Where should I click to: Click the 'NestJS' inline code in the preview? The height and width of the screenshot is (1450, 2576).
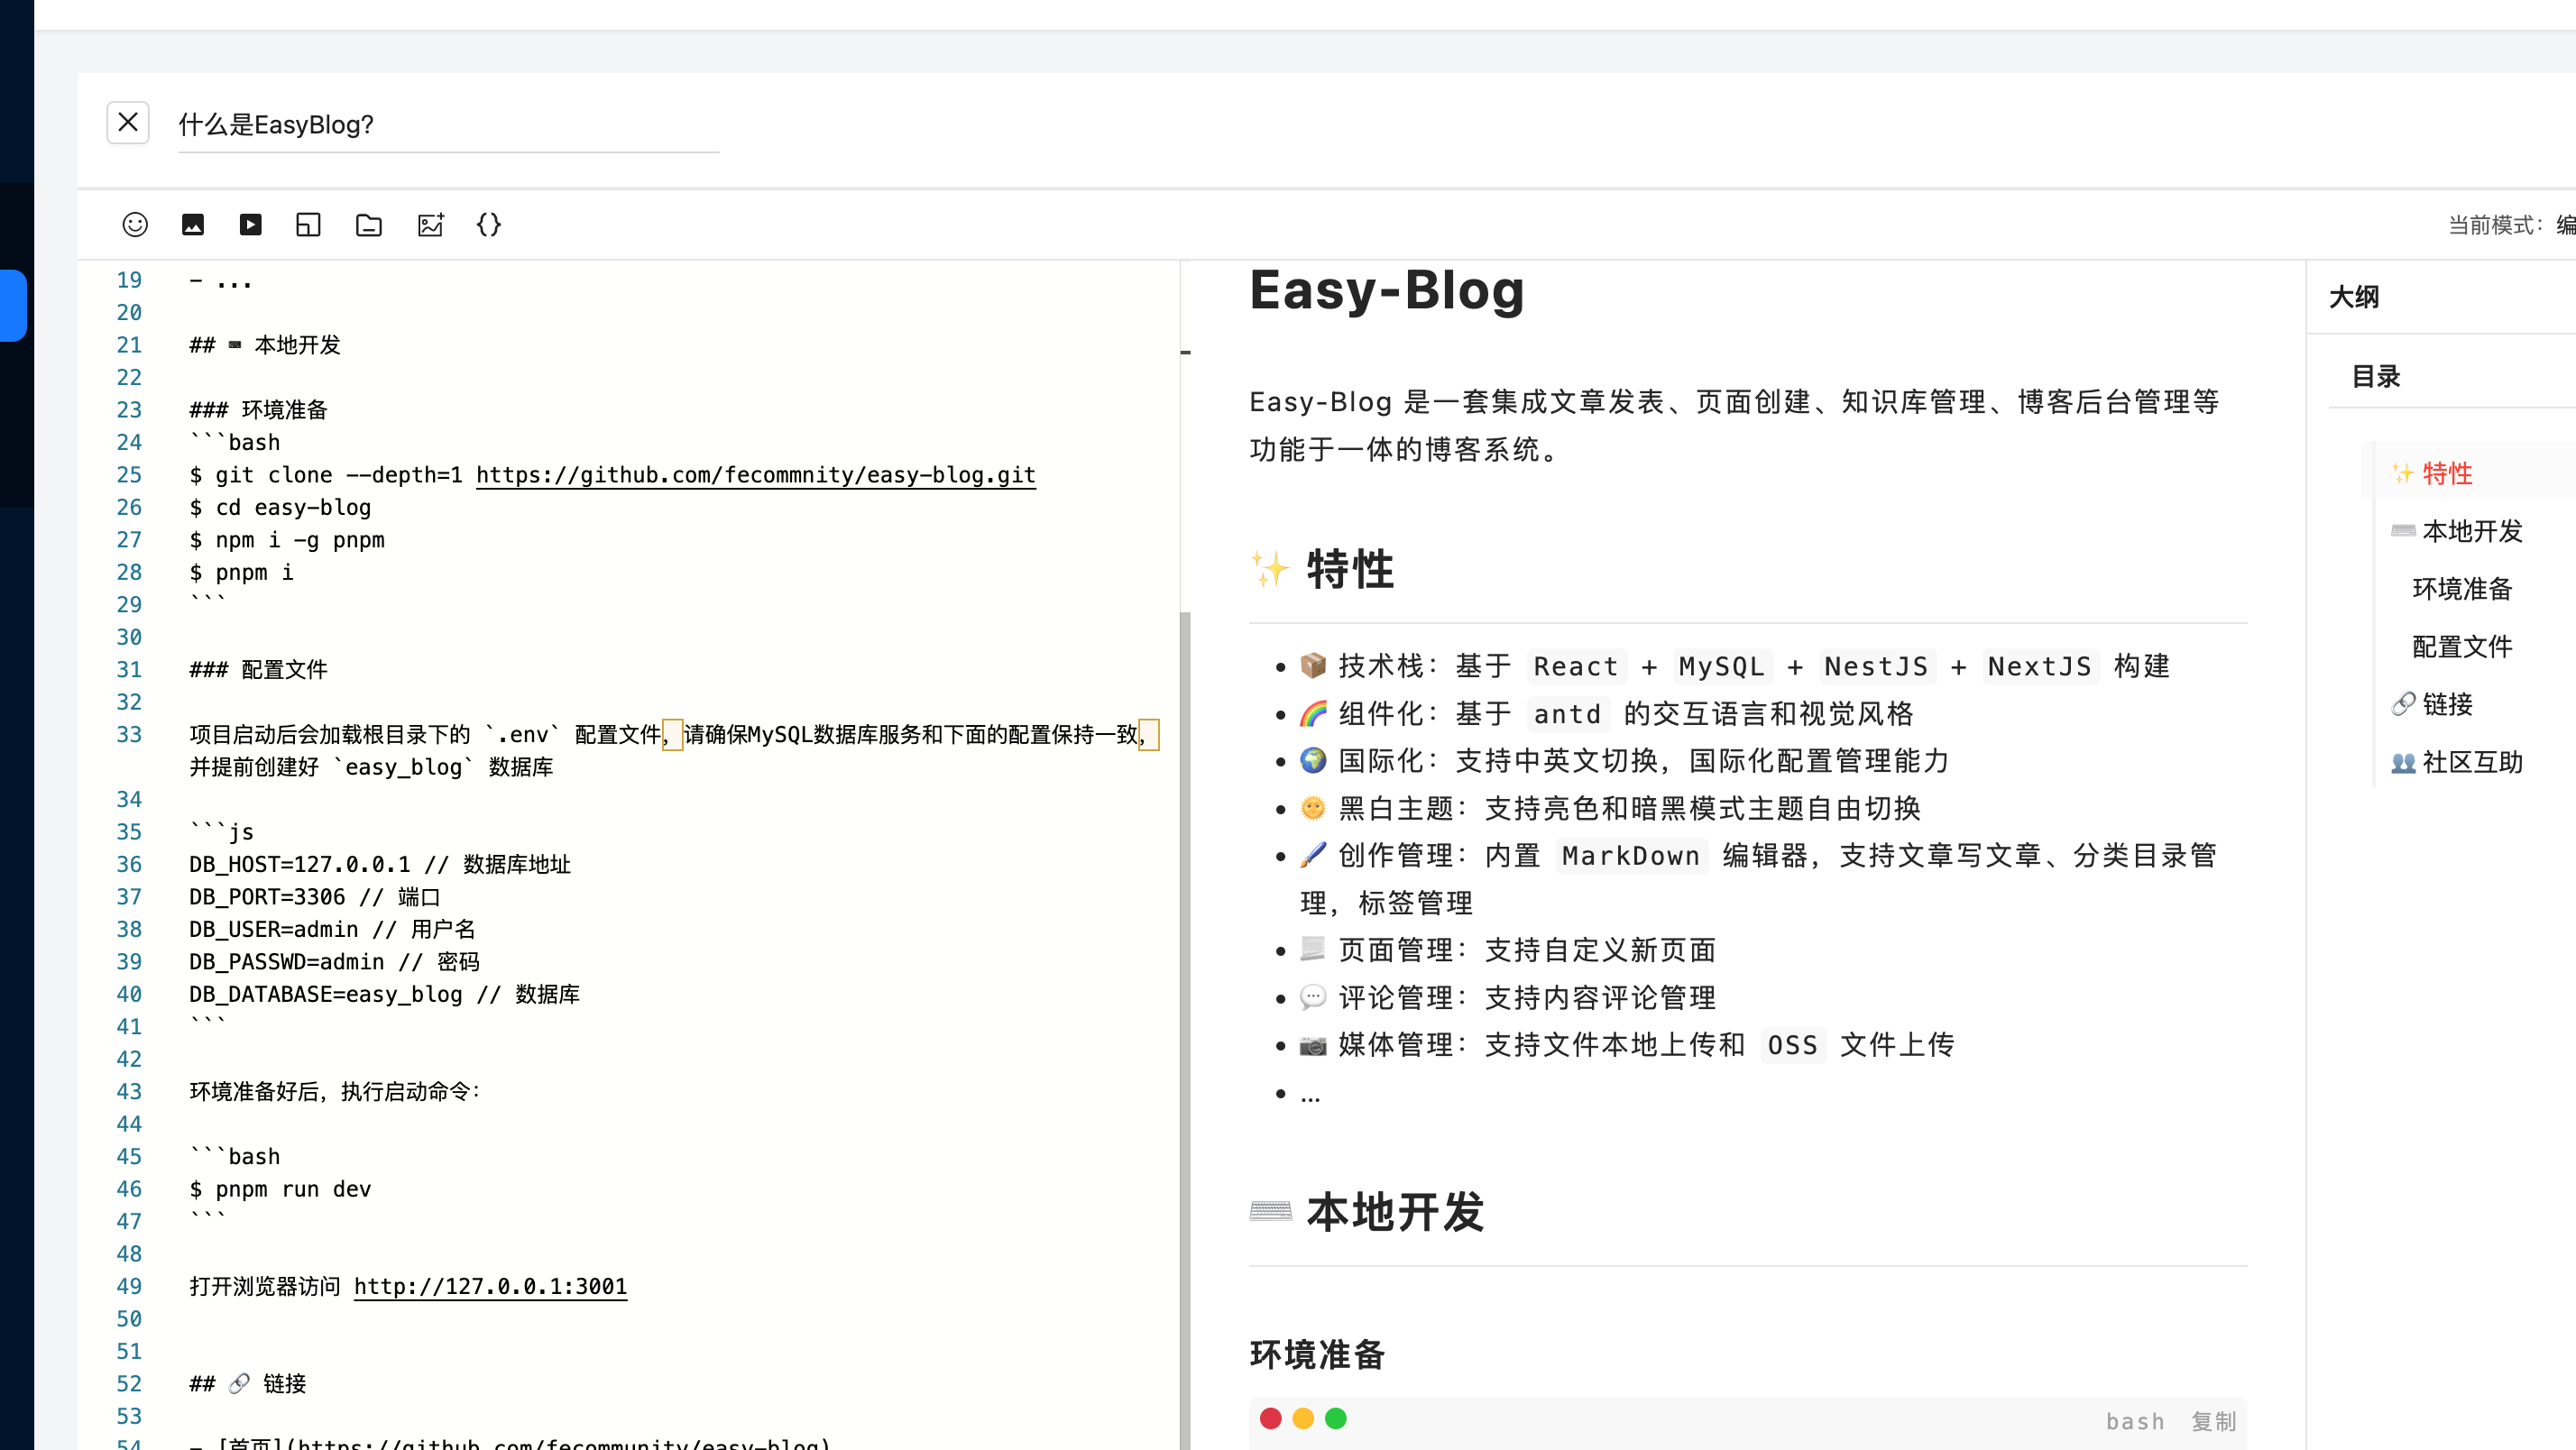click(1876, 666)
